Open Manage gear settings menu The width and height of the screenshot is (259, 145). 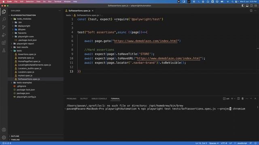click(4, 137)
